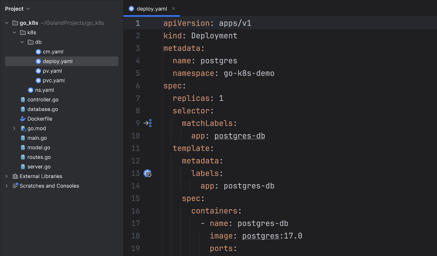The image size is (437, 256).
Task: Expand Scratches and Consoles
Action: coord(7,186)
